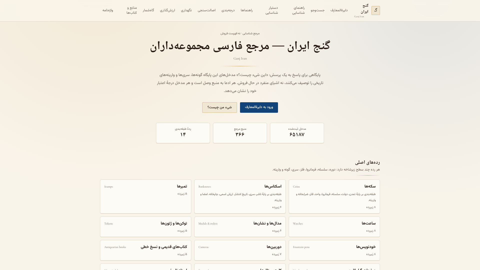Click the رده‌های اصلی section heading
Image resolution: width=480 pixels, height=270 pixels.
367,162
